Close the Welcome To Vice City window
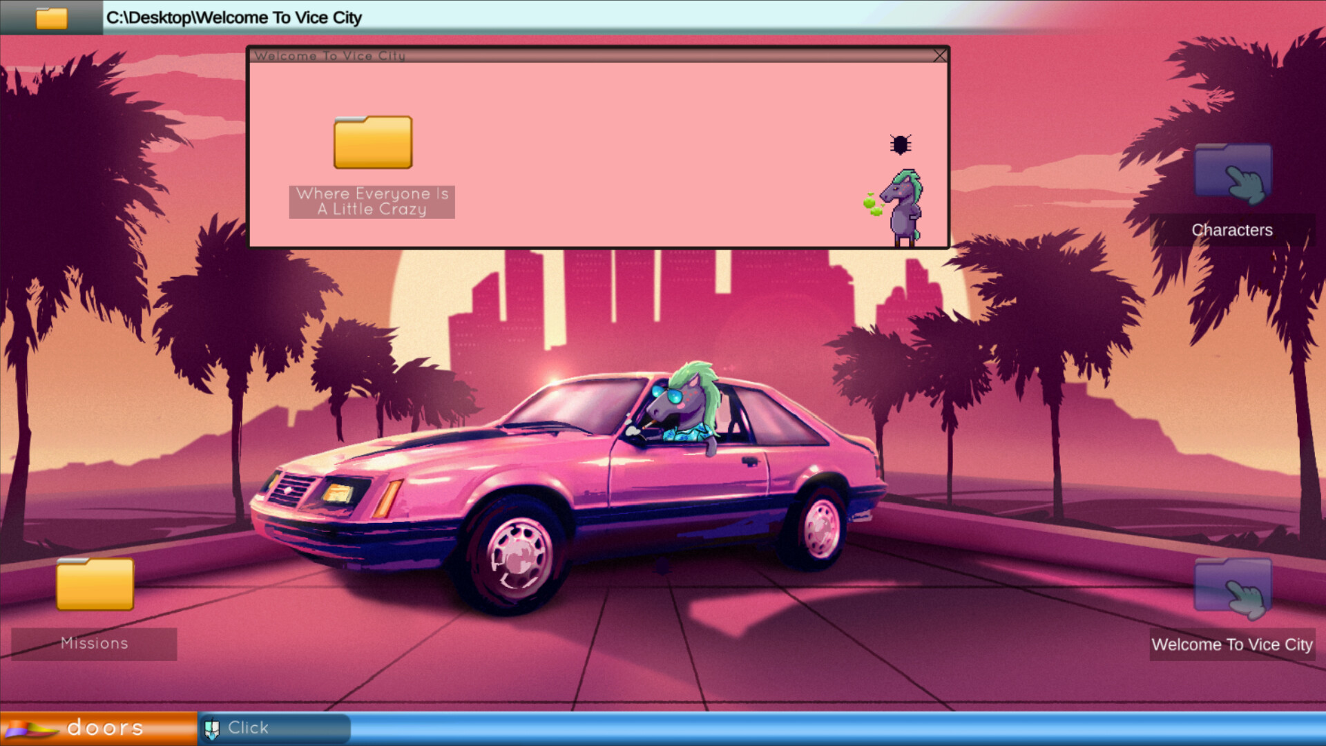The height and width of the screenshot is (746, 1326). (x=940, y=55)
